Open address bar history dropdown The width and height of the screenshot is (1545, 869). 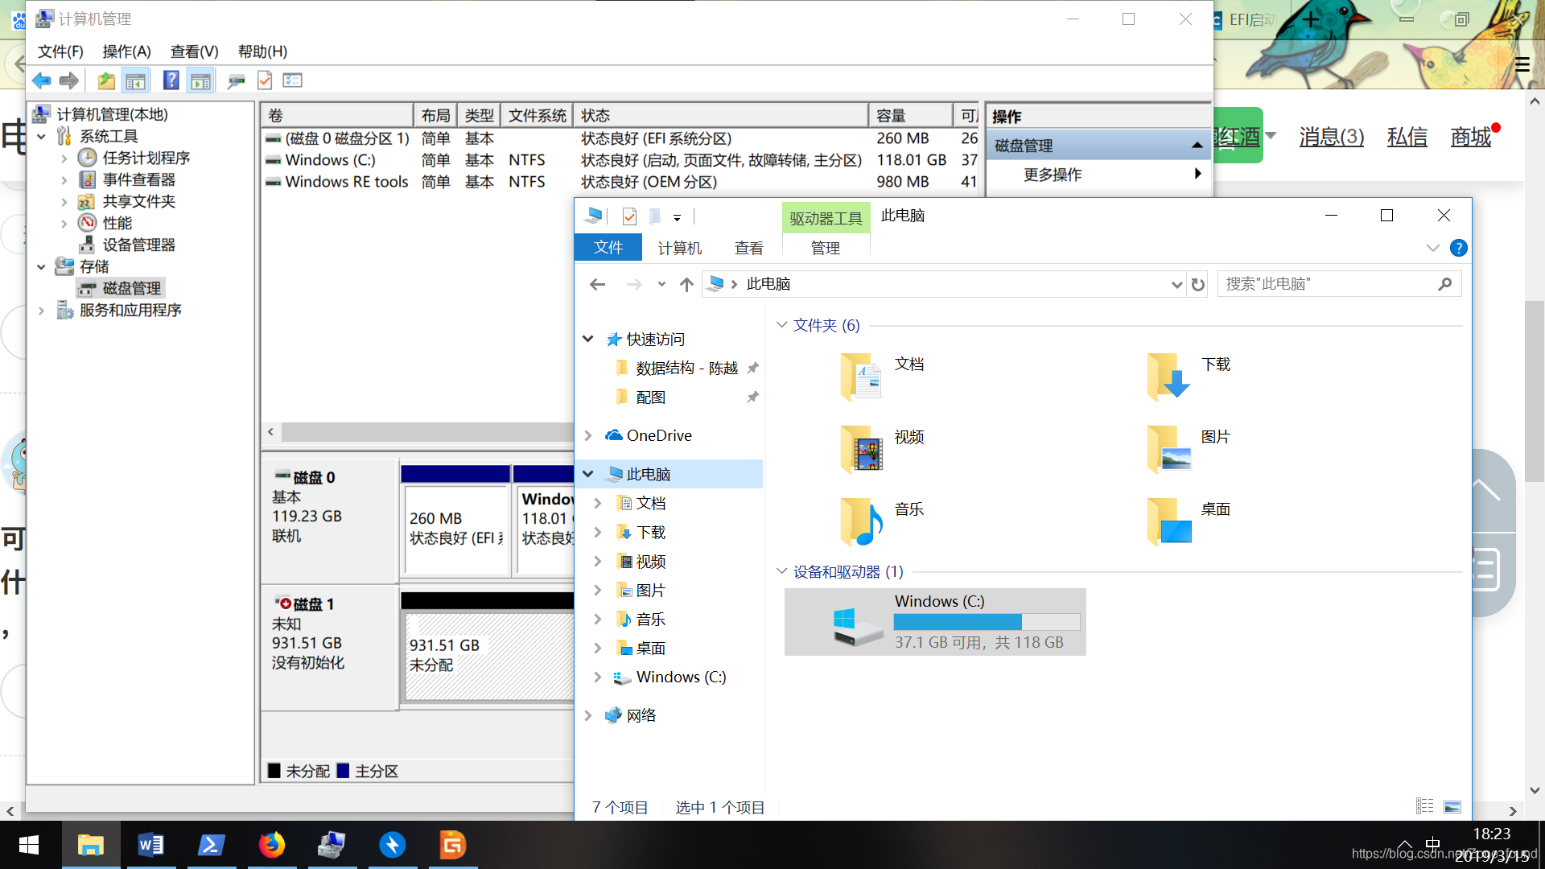click(1176, 284)
